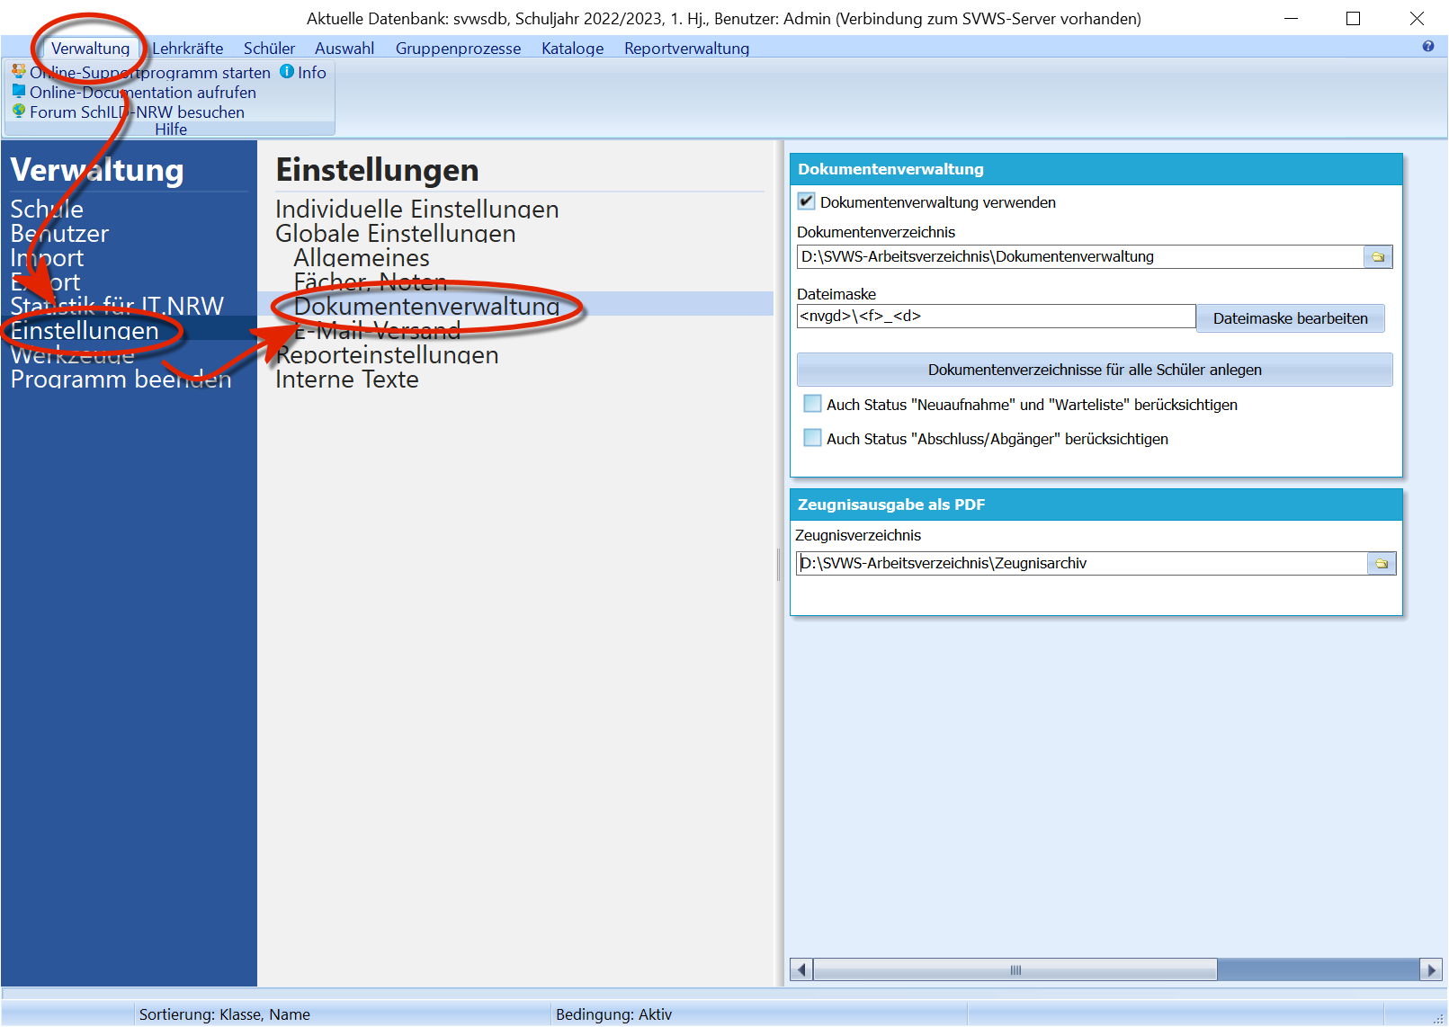Click the Online-Supportprogramm starten icon
The width and height of the screenshot is (1449, 1027).
pos(19,71)
